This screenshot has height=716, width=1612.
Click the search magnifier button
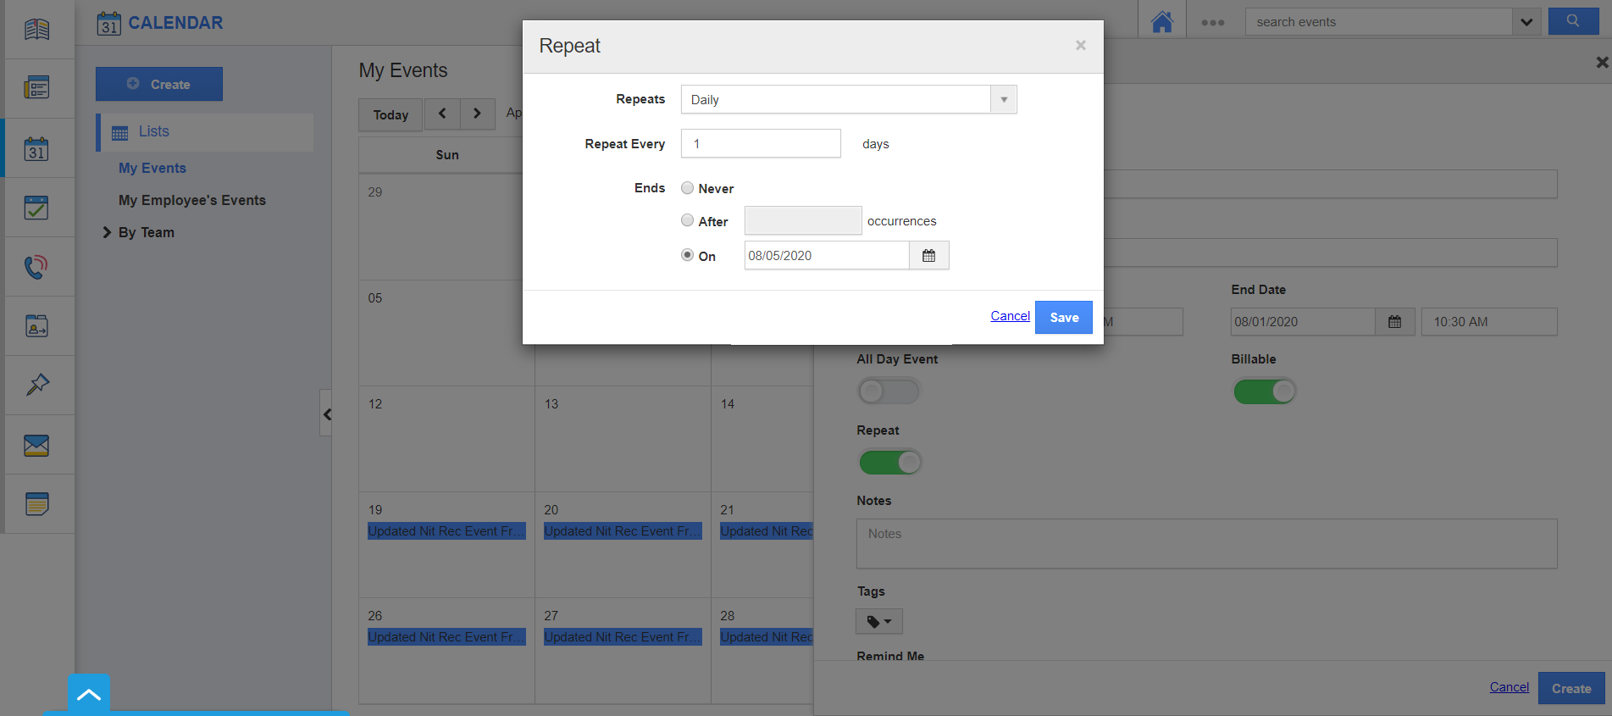tap(1572, 22)
